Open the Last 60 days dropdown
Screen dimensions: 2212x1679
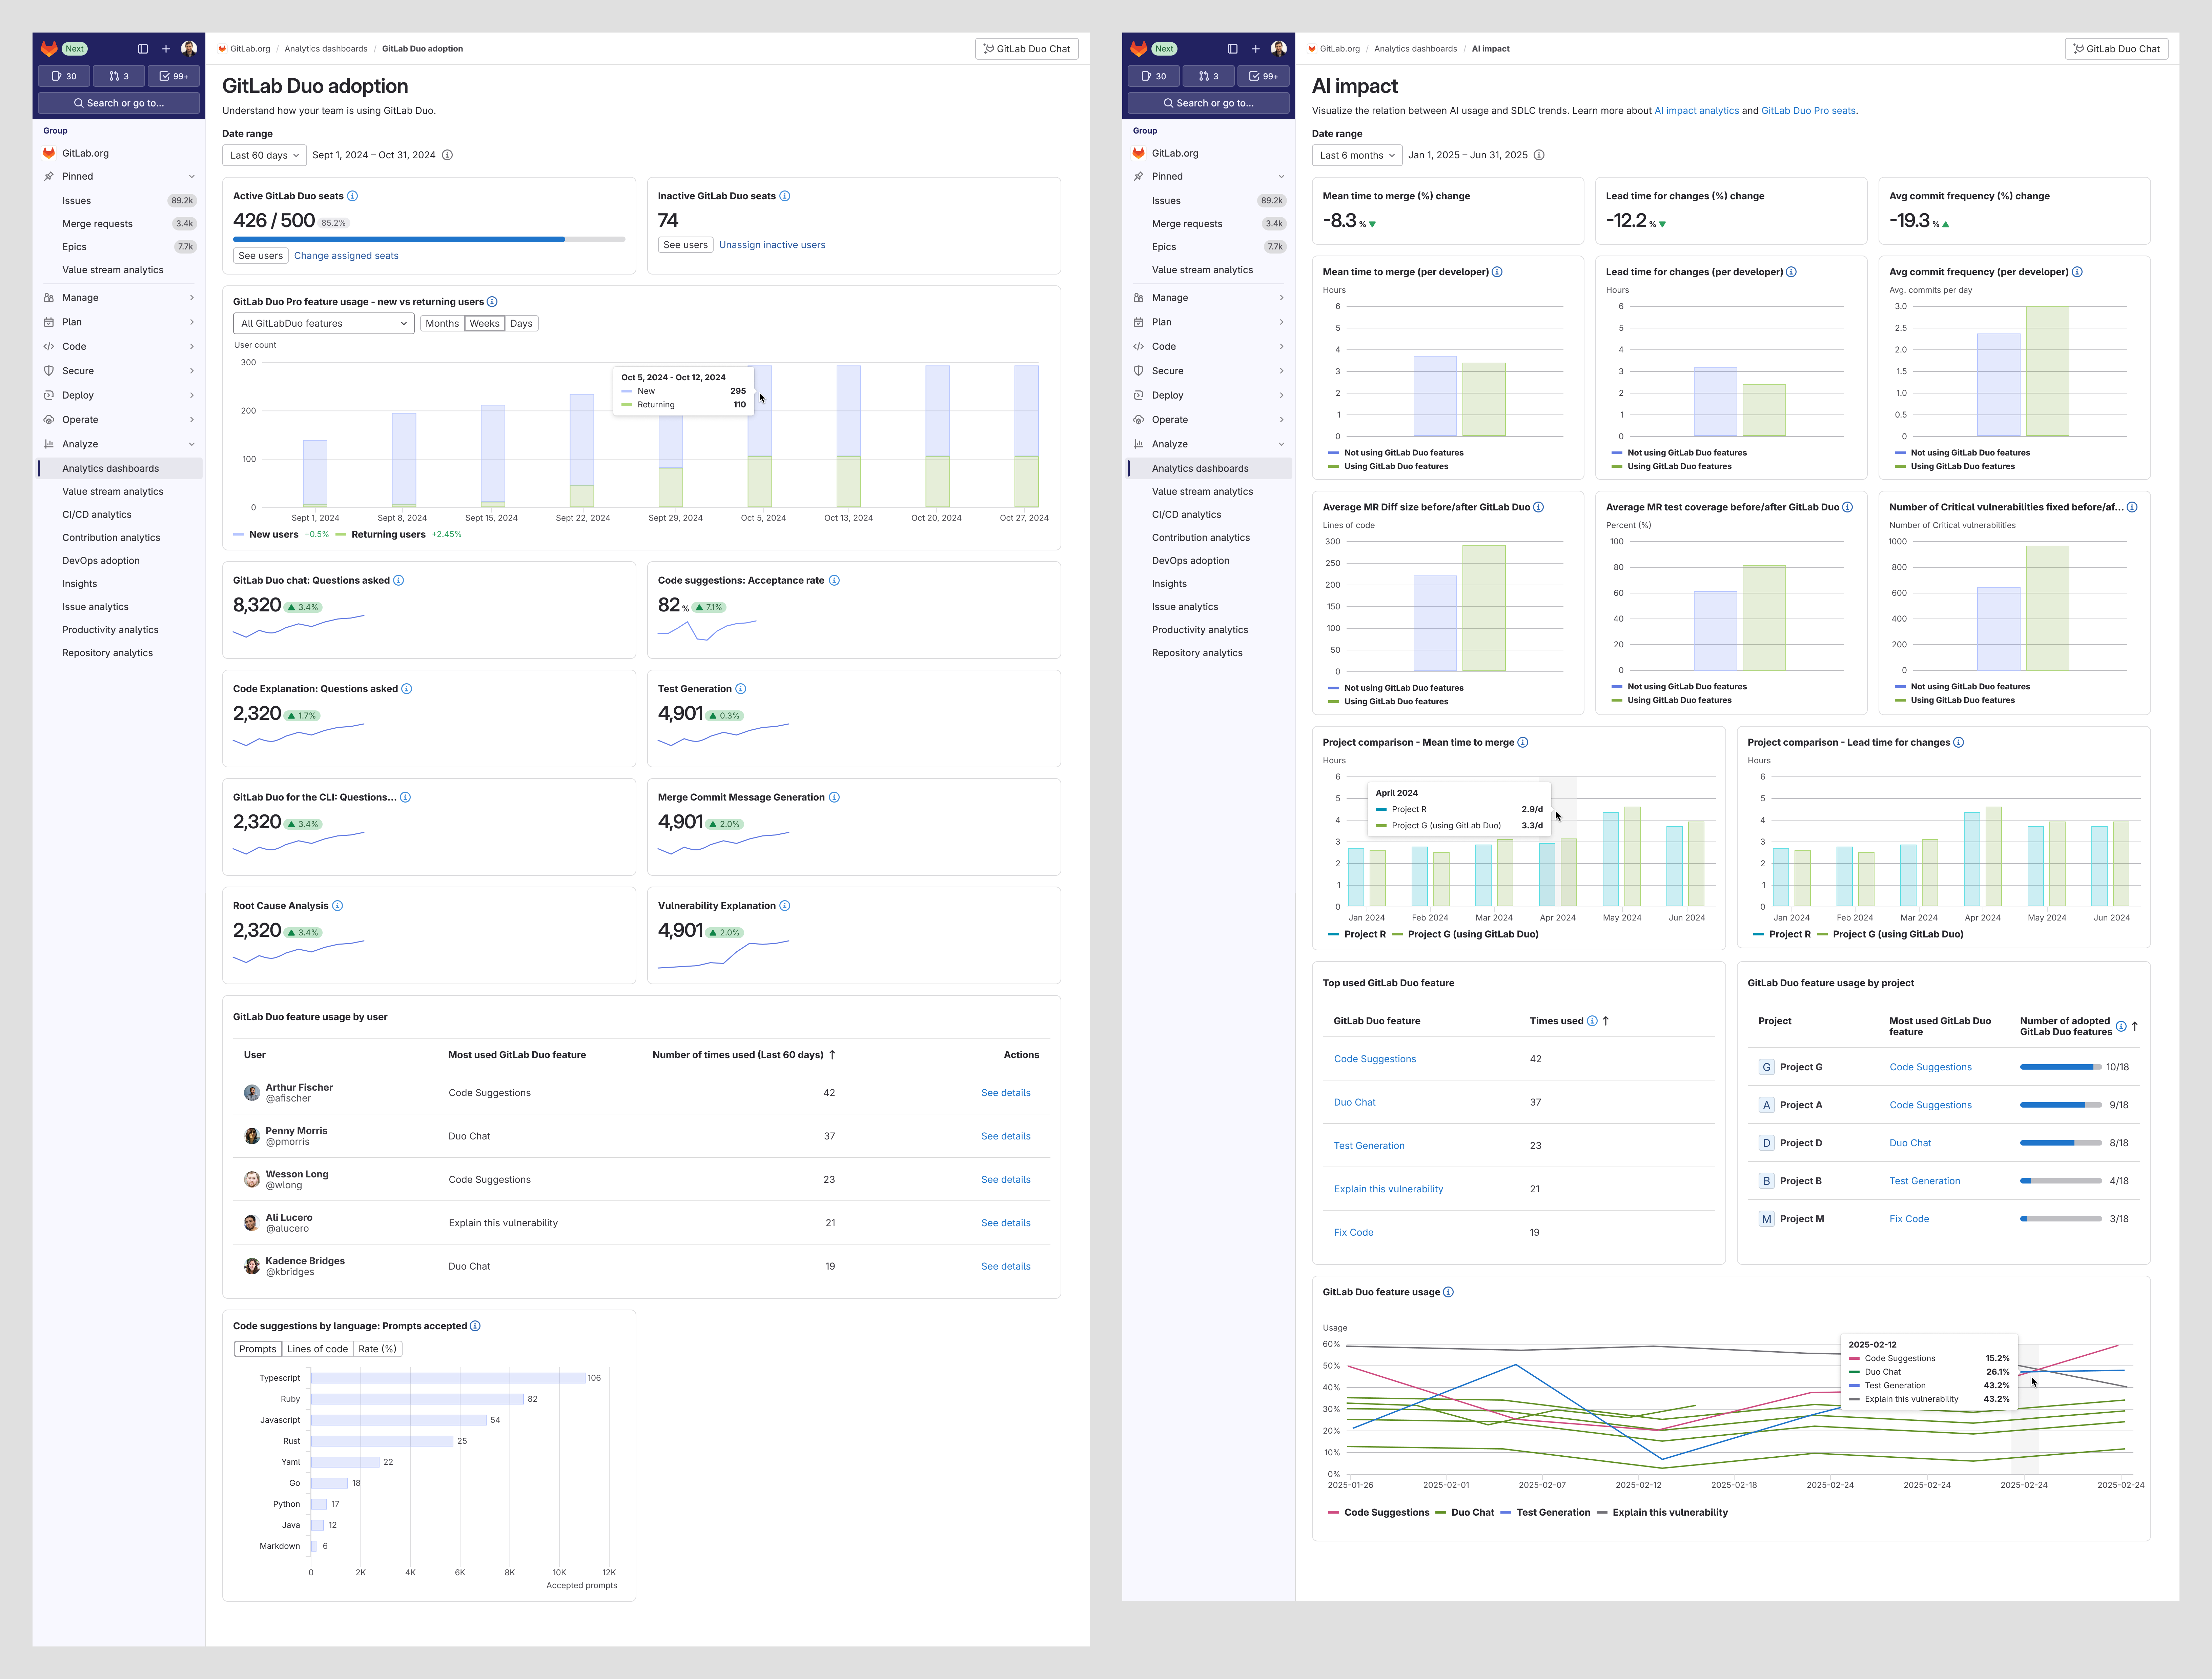pyautogui.click(x=264, y=155)
